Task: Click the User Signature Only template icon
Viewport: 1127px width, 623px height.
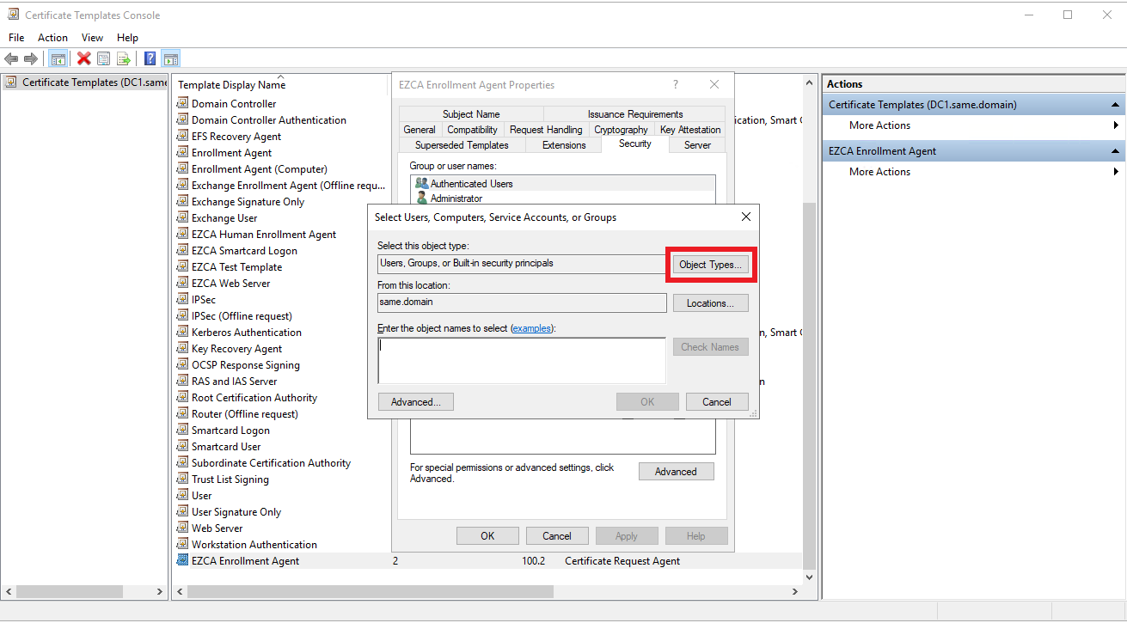Action: [x=182, y=511]
